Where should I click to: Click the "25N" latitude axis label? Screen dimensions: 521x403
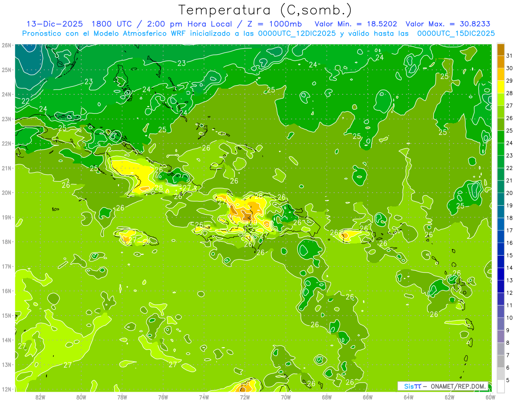pos(7,70)
